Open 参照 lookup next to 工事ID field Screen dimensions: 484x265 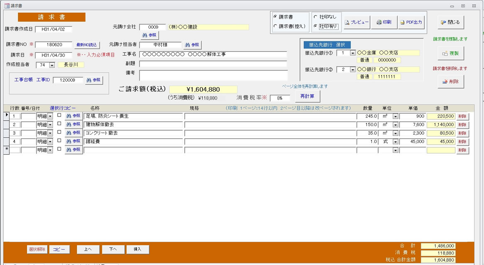tap(94, 80)
